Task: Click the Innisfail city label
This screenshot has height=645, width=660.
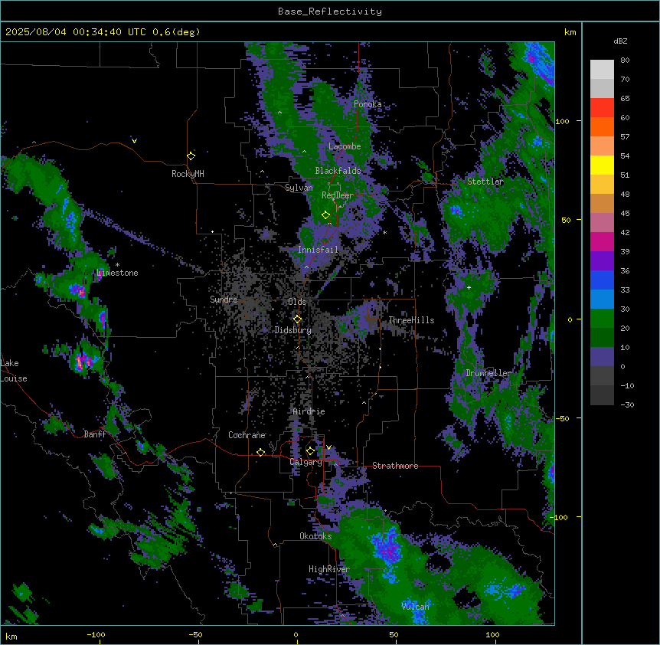Action: pyautogui.click(x=318, y=250)
